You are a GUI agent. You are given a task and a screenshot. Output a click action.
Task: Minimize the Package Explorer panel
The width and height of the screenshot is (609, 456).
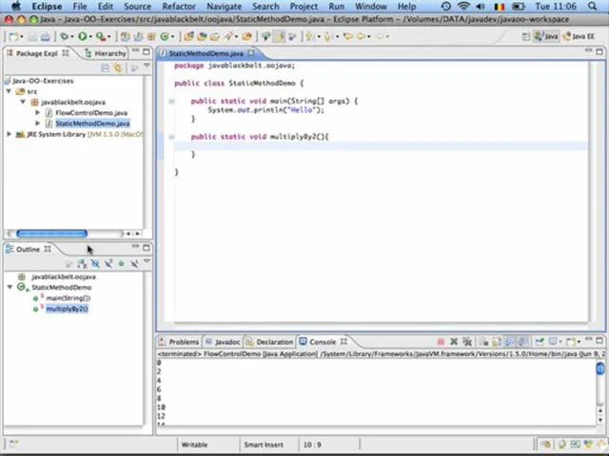135,51
